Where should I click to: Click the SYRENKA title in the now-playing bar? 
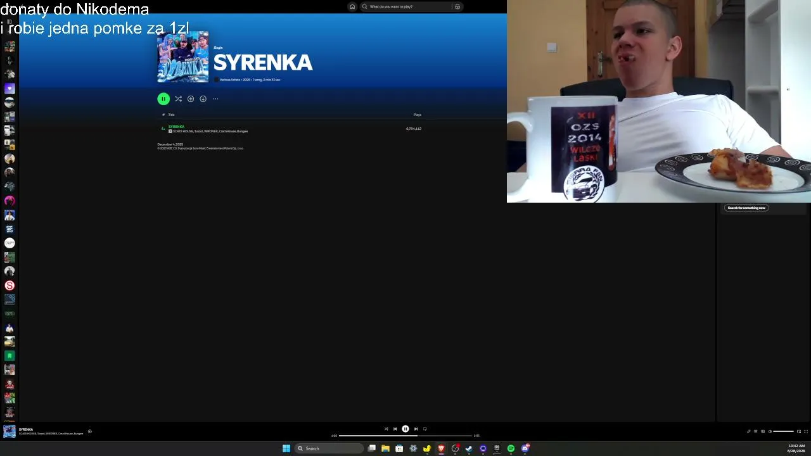26,429
